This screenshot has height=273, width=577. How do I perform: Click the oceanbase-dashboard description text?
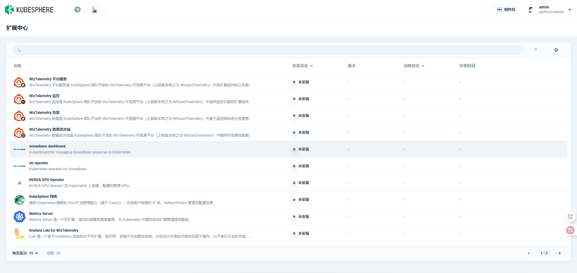click(80, 152)
